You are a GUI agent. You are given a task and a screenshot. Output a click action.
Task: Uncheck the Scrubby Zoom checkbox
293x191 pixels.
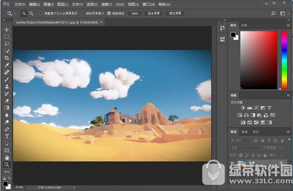click(109, 13)
